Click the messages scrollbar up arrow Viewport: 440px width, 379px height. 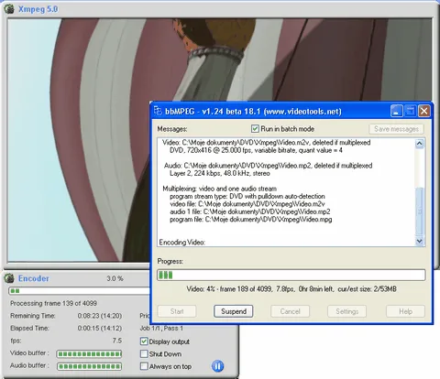point(420,144)
